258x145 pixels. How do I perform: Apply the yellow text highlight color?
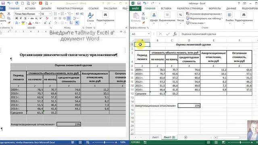tap(23, 23)
